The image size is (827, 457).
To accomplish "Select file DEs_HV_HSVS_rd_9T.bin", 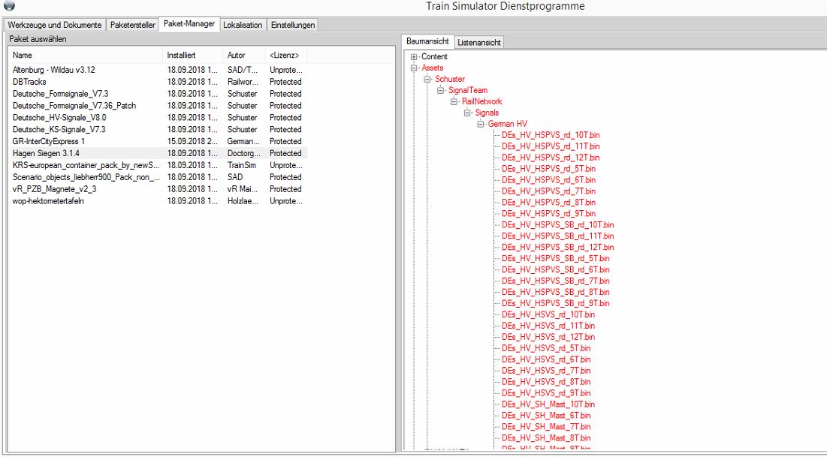I will point(546,393).
